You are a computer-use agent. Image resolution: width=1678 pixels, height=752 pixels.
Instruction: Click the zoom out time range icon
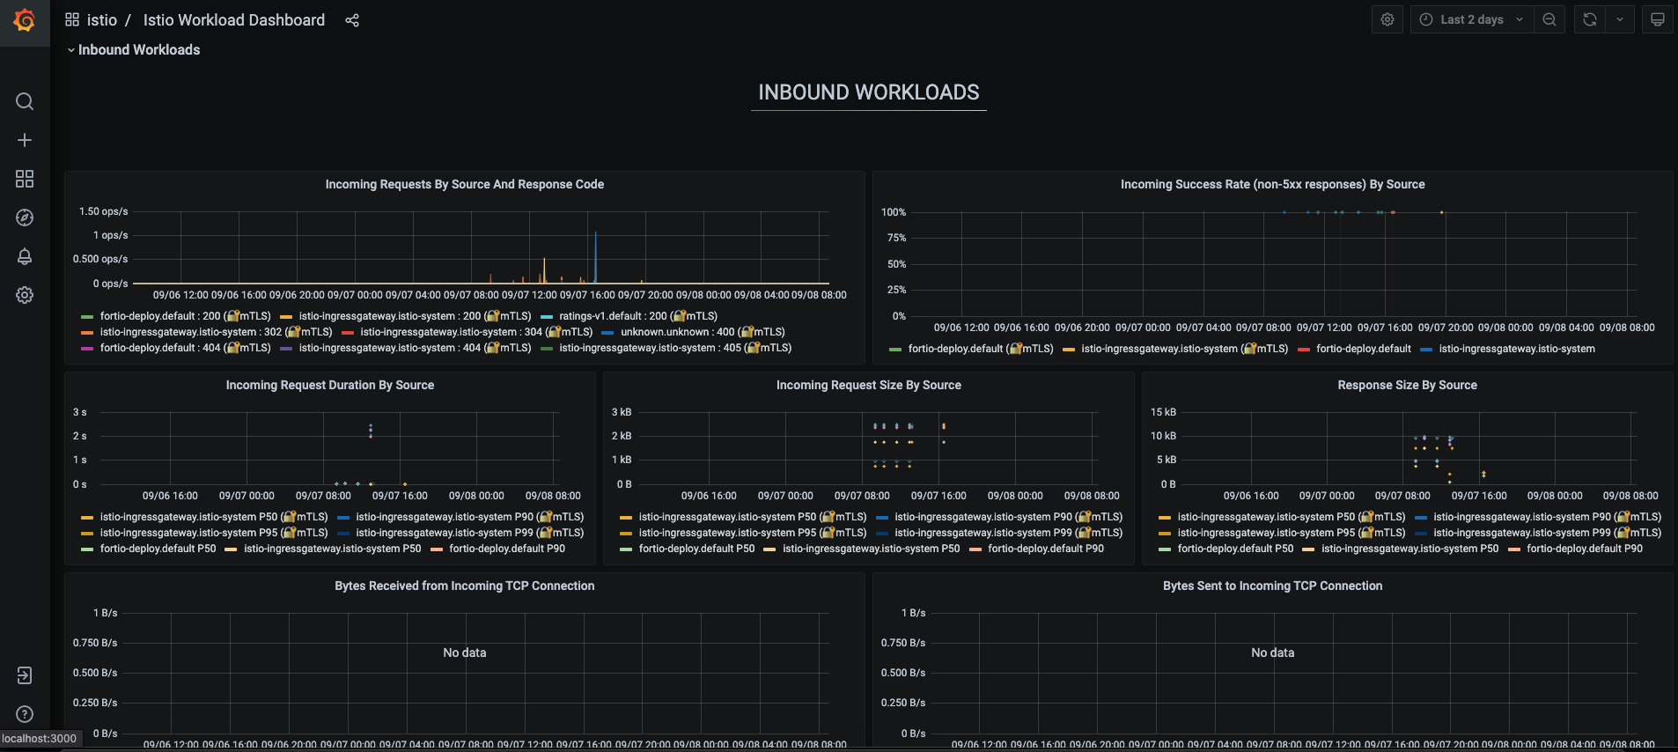coord(1549,19)
